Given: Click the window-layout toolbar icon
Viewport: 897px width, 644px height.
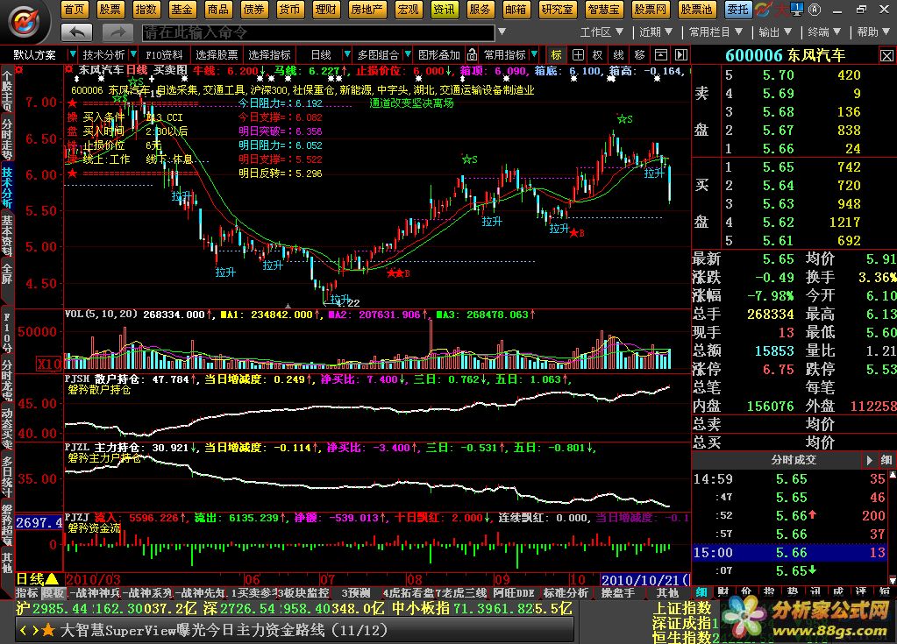Looking at the screenshot, I should (661, 55).
